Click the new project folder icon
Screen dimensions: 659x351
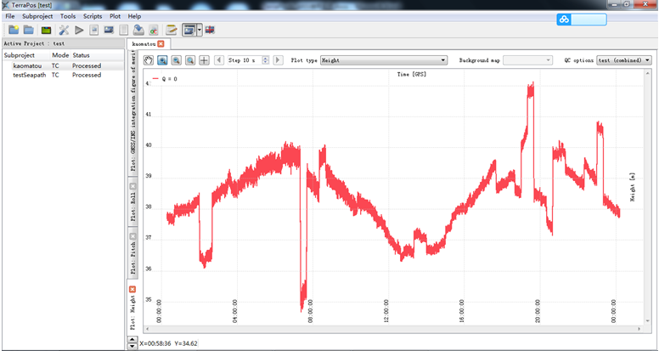point(14,30)
